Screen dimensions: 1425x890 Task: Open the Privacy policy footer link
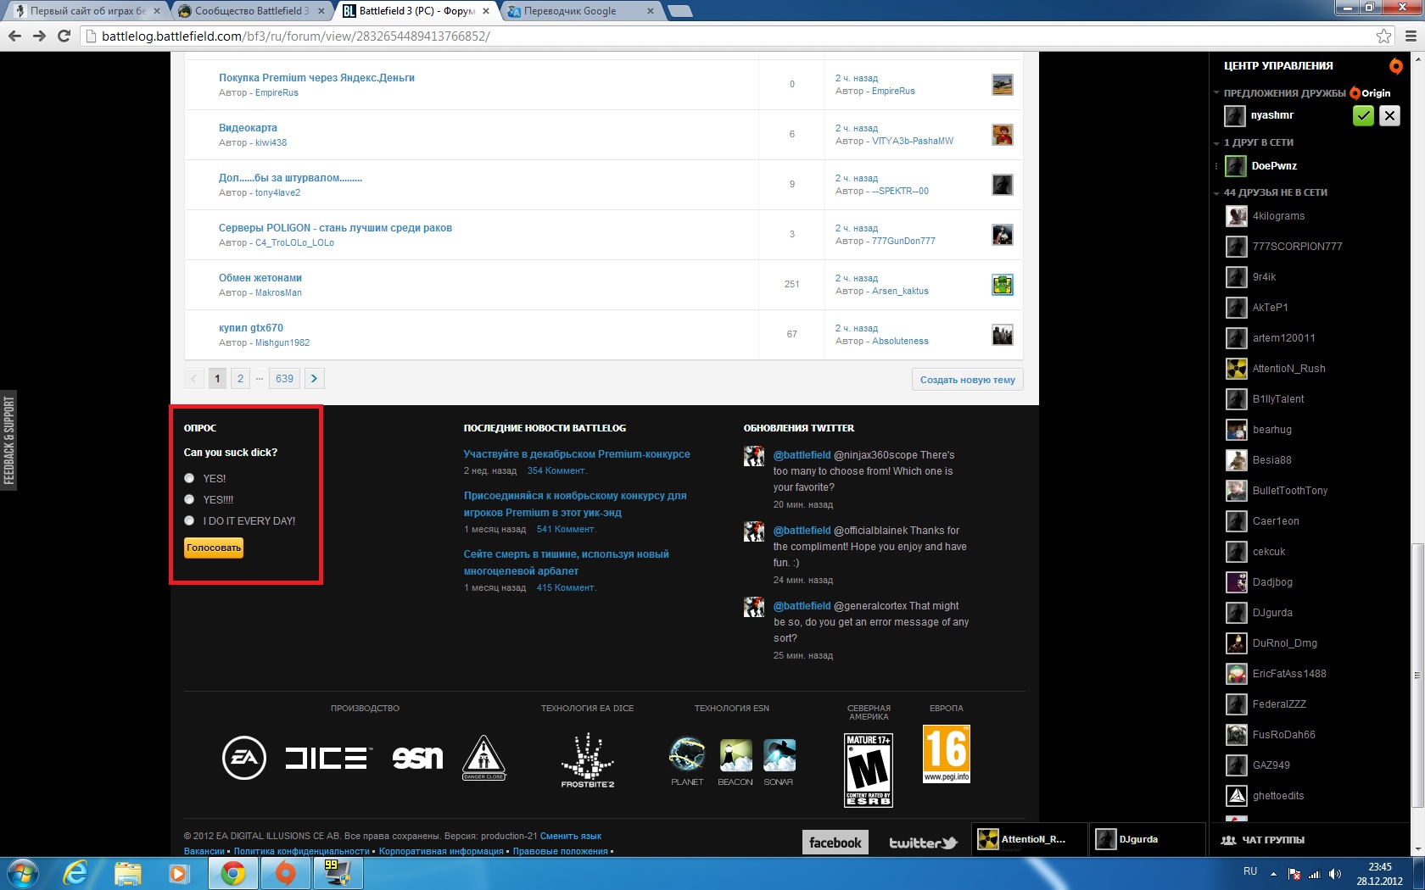click(302, 851)
